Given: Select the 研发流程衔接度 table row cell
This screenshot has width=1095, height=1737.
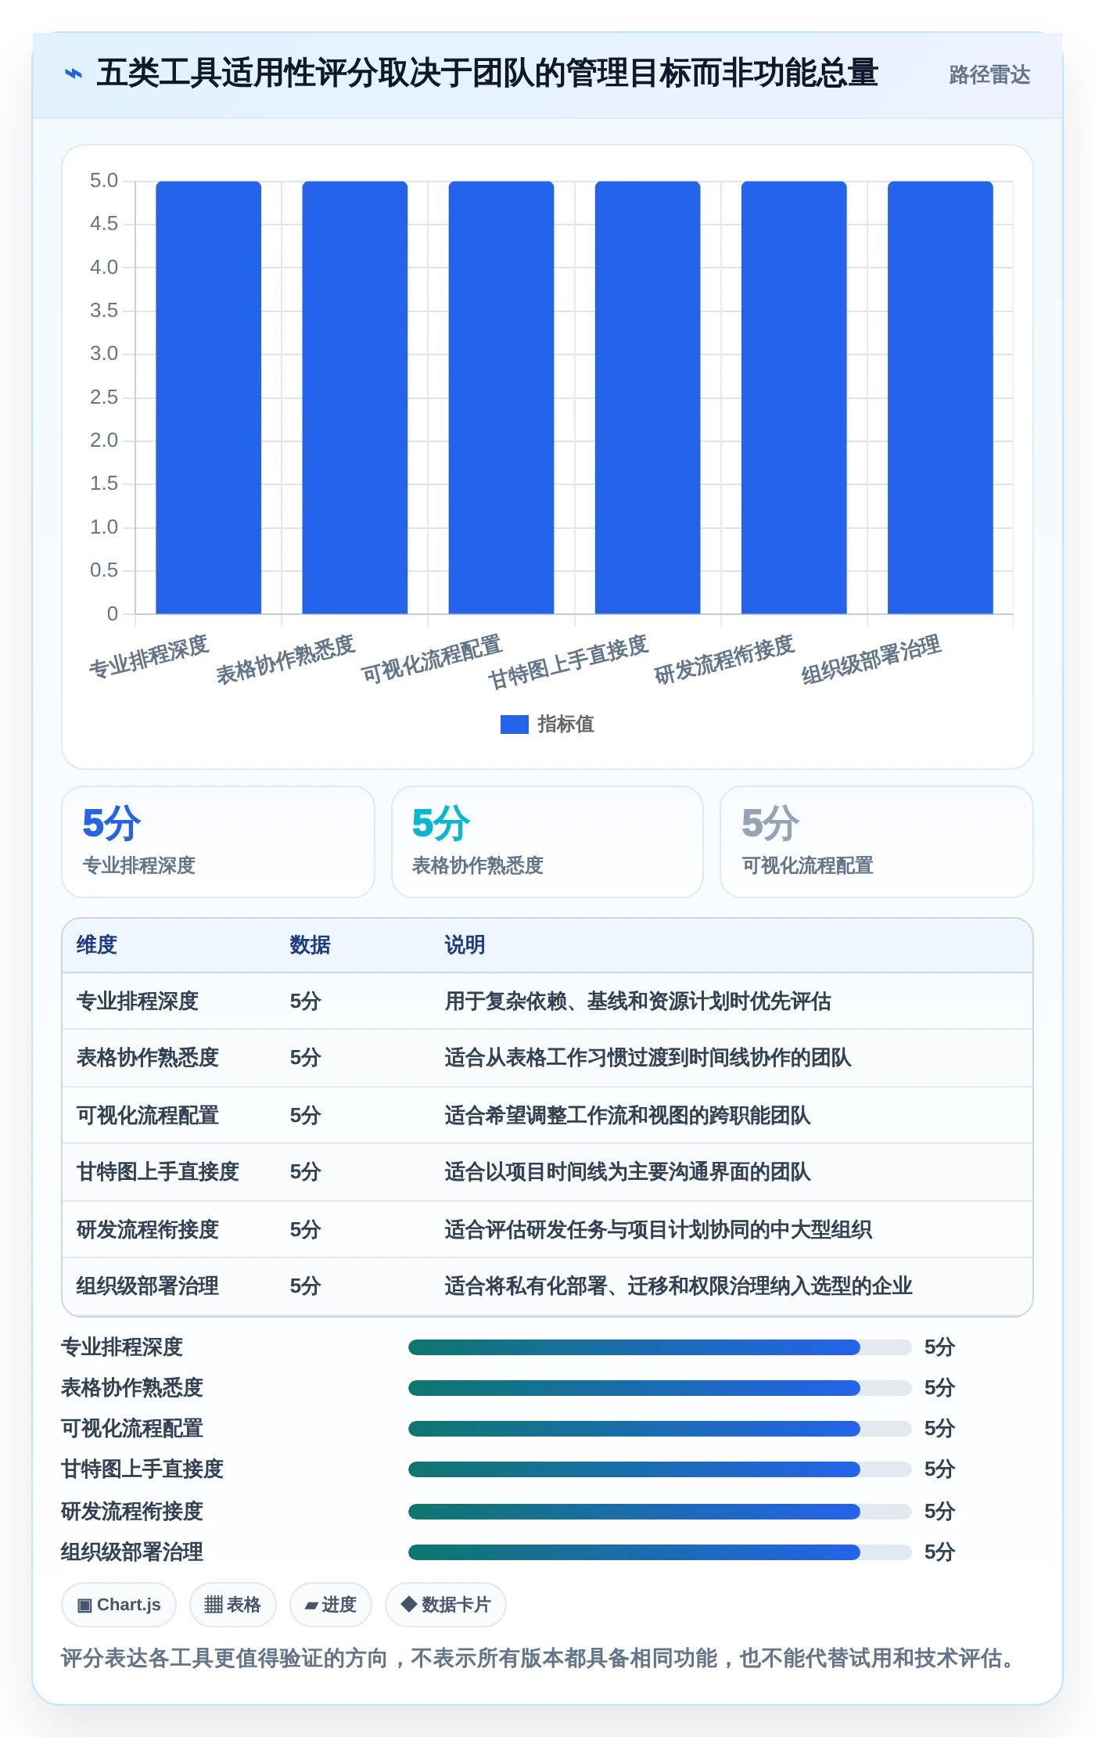Looking at the screenshot, I should [x=148, y=1230].
